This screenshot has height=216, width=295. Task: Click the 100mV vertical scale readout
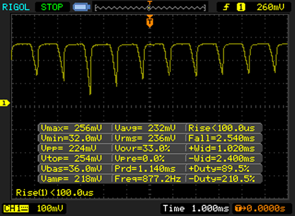50,209
